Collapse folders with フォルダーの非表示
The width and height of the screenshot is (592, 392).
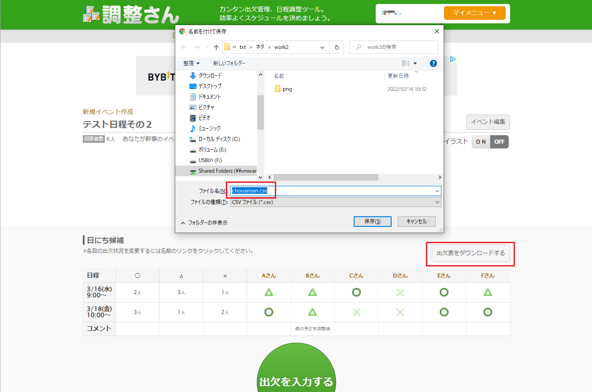coord(203,223)
